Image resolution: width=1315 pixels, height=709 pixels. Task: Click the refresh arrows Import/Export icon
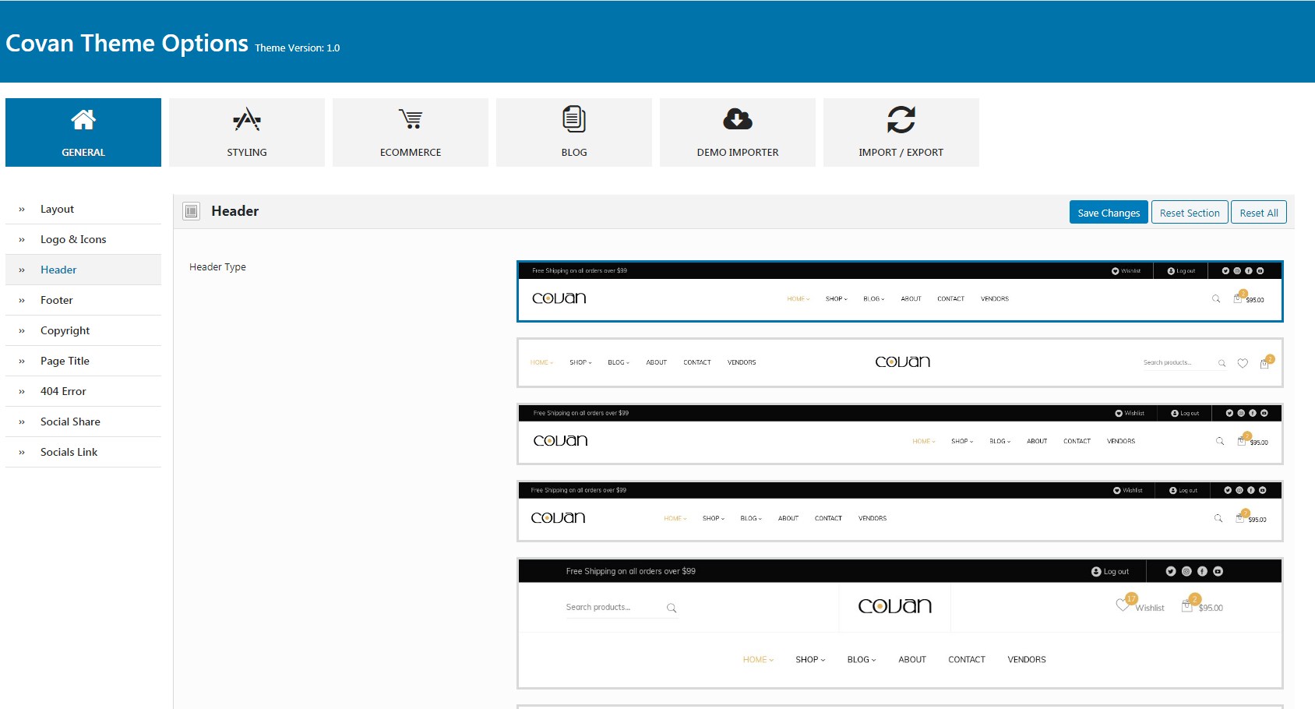click(x=901, y=119)
